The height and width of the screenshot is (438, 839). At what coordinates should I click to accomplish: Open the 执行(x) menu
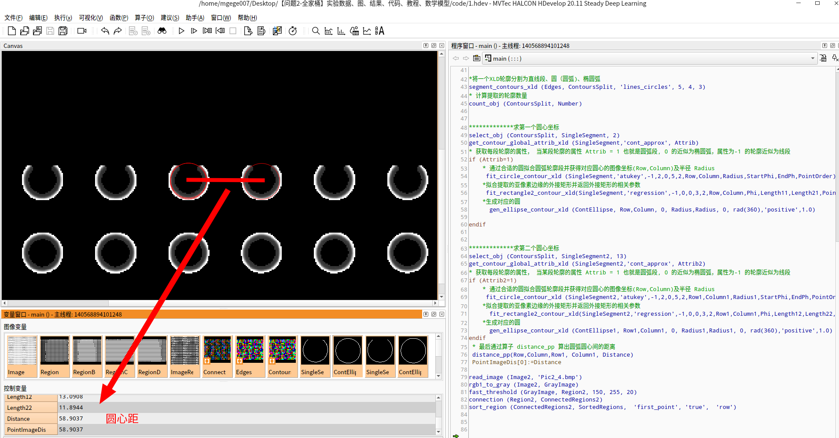(x=63, y=18)
